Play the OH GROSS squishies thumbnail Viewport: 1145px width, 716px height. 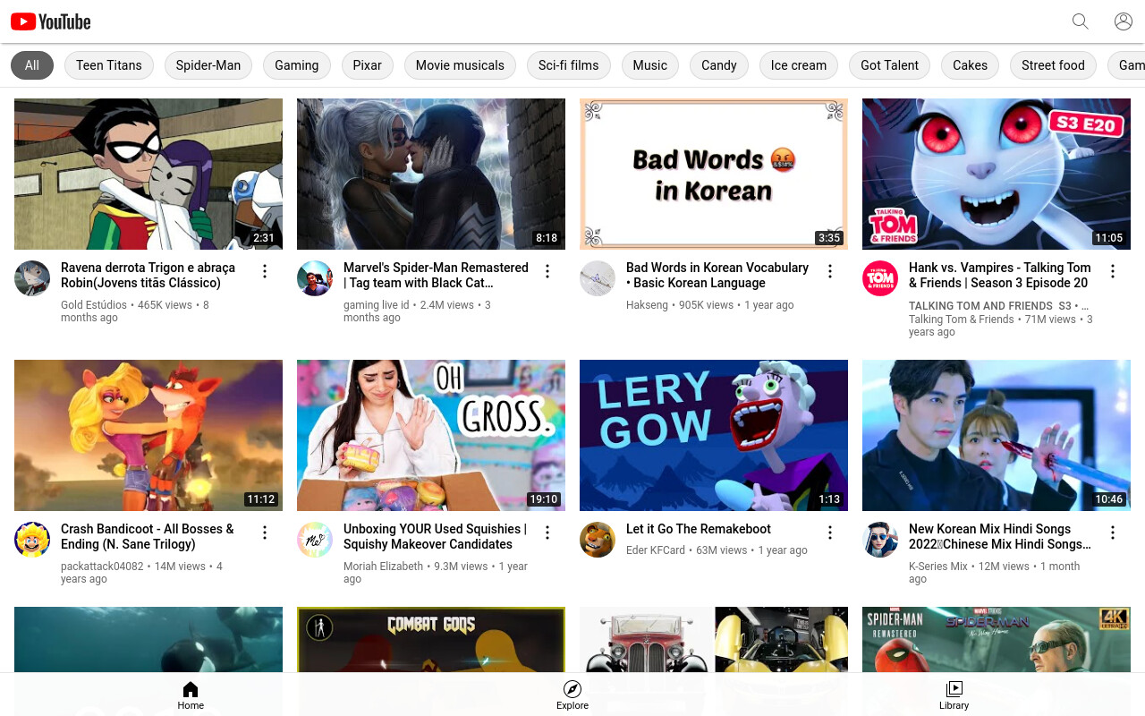431,435
